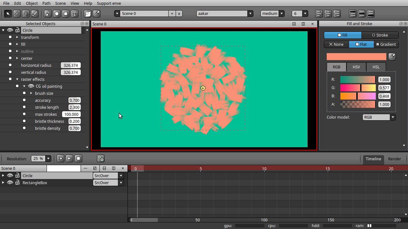Toggle local pivot icon
Screen dimensions: 408x229
pyautogui.click(x=101, y=158)
